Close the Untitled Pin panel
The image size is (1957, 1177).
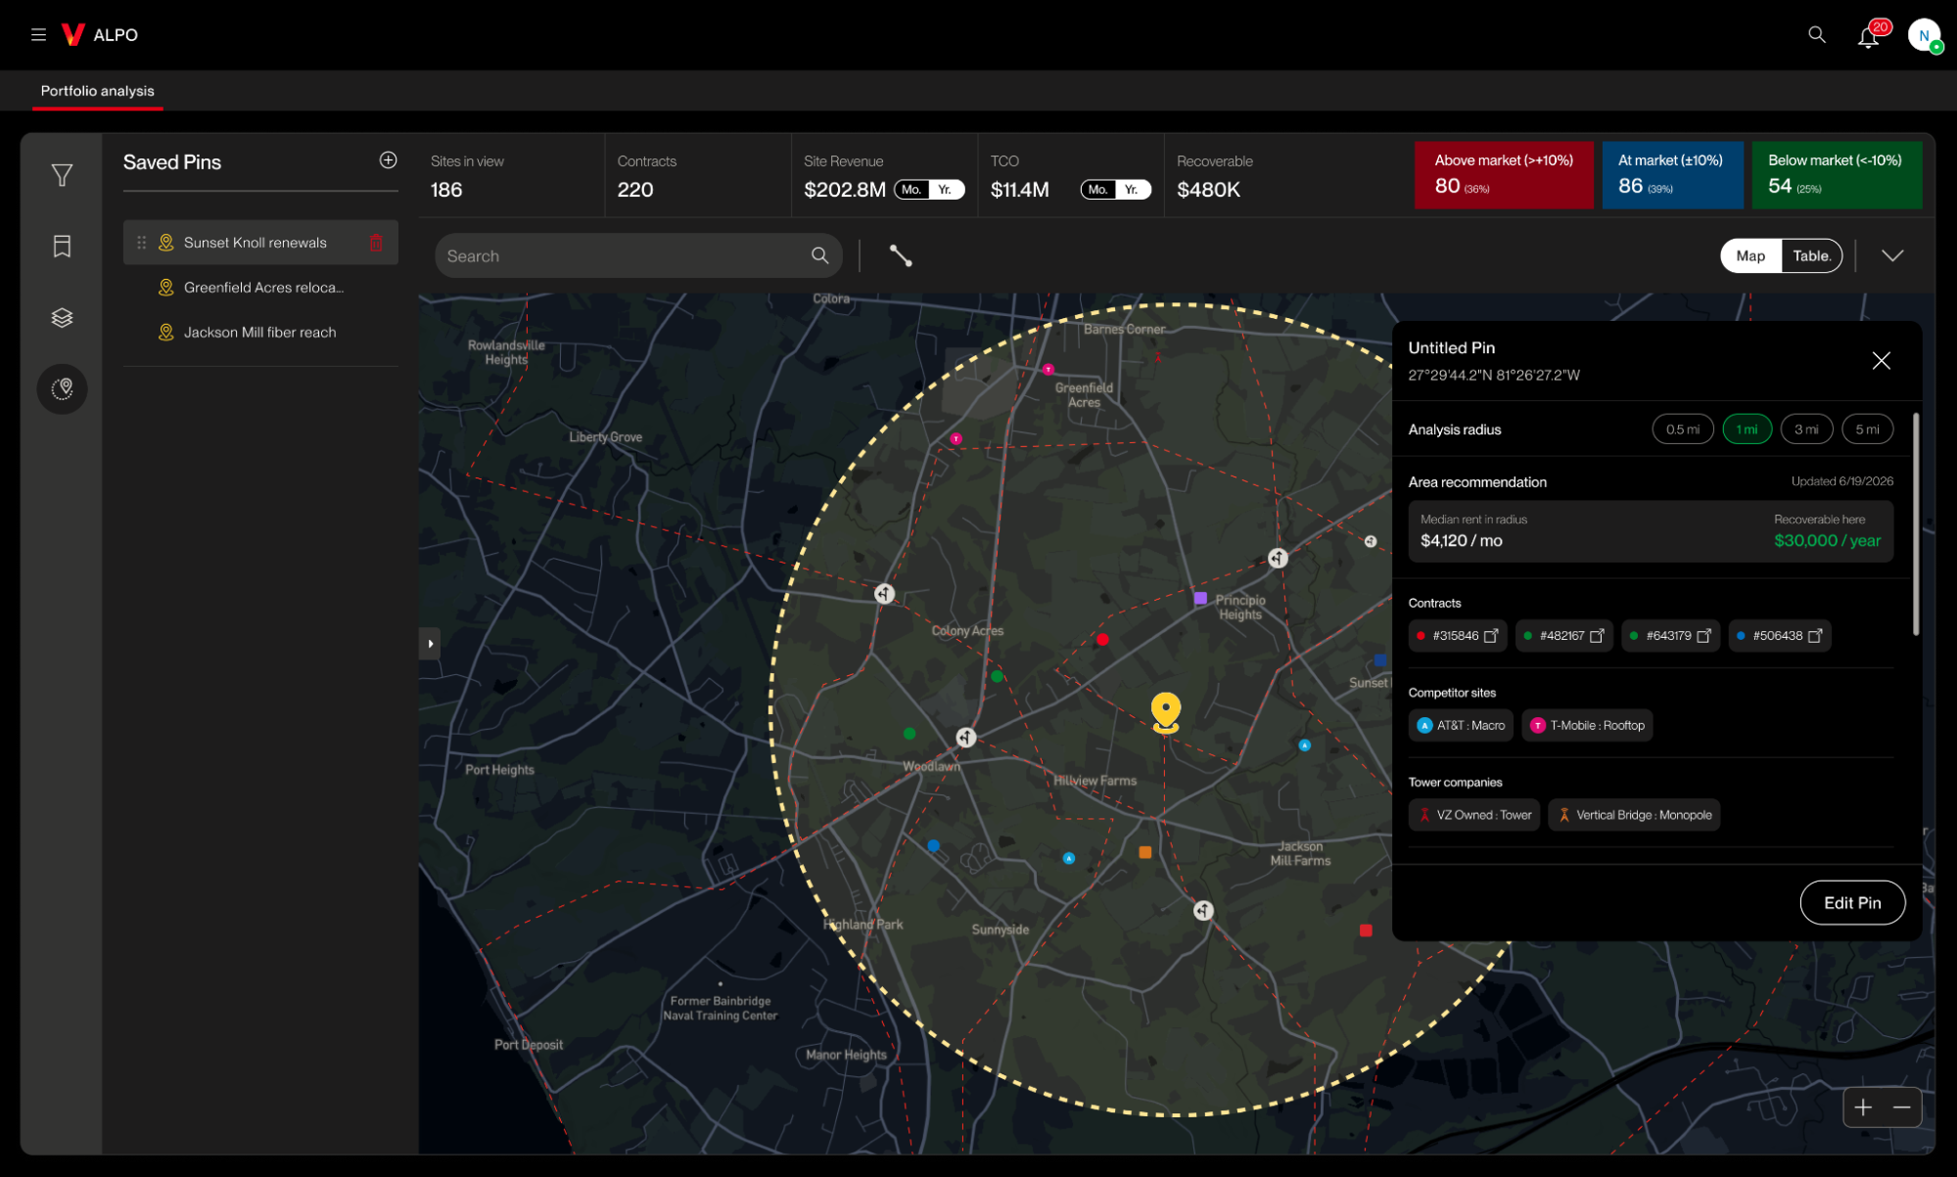coord(1881,361)
